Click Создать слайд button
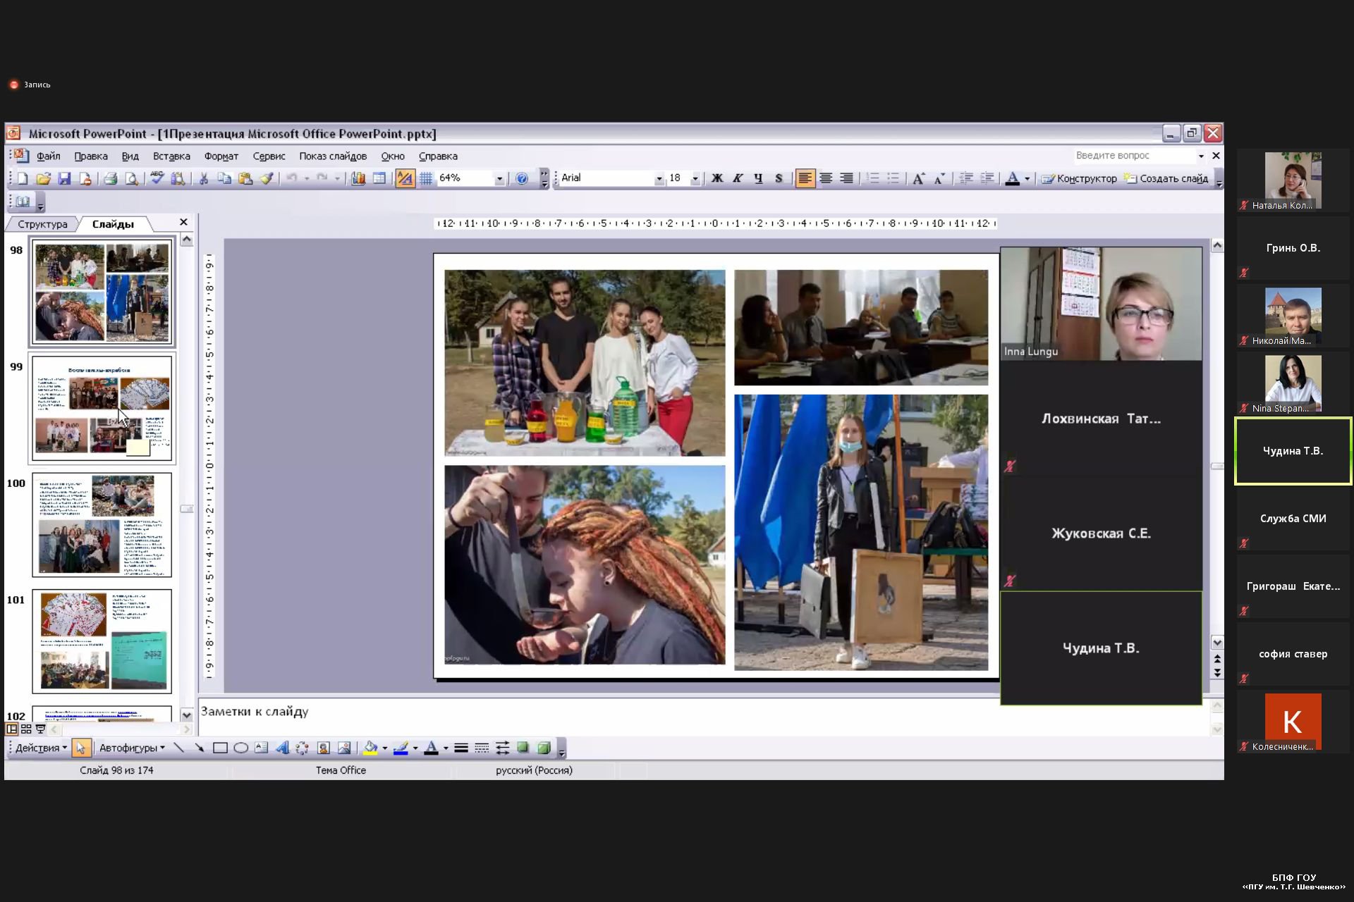 (x=1166, y=179)
